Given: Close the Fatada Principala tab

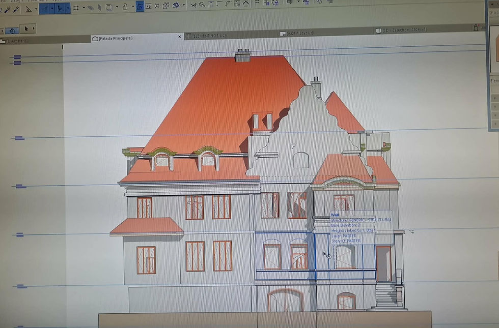Looking at the screenshot, I should 179,37.
